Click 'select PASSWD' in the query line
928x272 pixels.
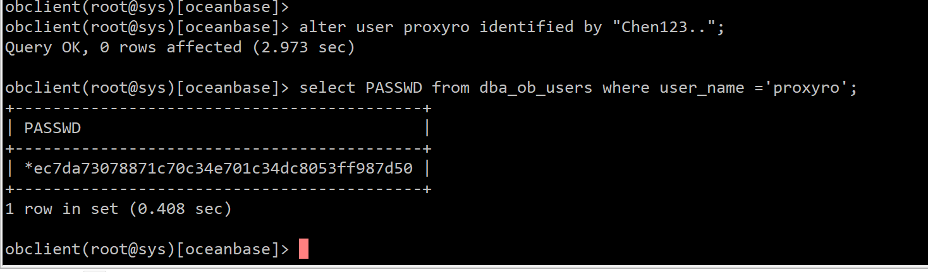360,88
